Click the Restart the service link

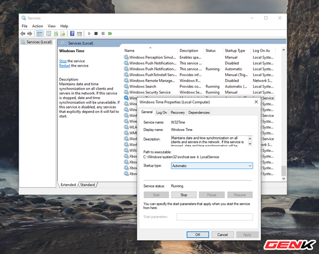pos(65,66)
